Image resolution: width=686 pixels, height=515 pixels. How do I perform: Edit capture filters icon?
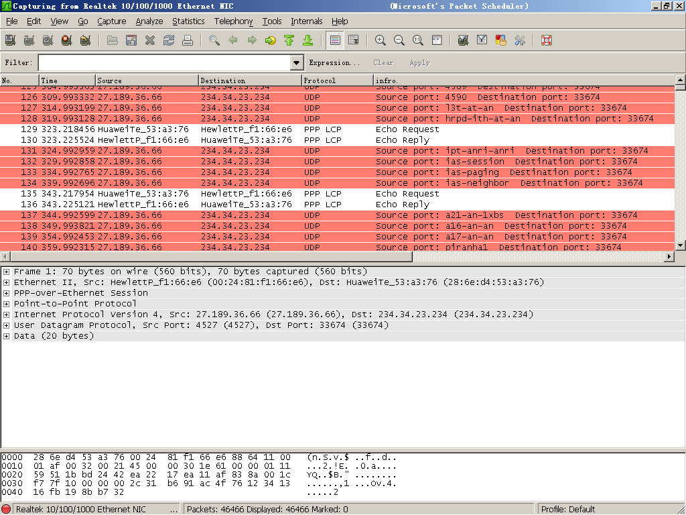pos(464,40)
